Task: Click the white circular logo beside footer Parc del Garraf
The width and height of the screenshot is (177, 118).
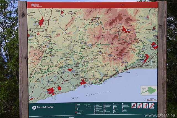Action: (x=34, y=107)
